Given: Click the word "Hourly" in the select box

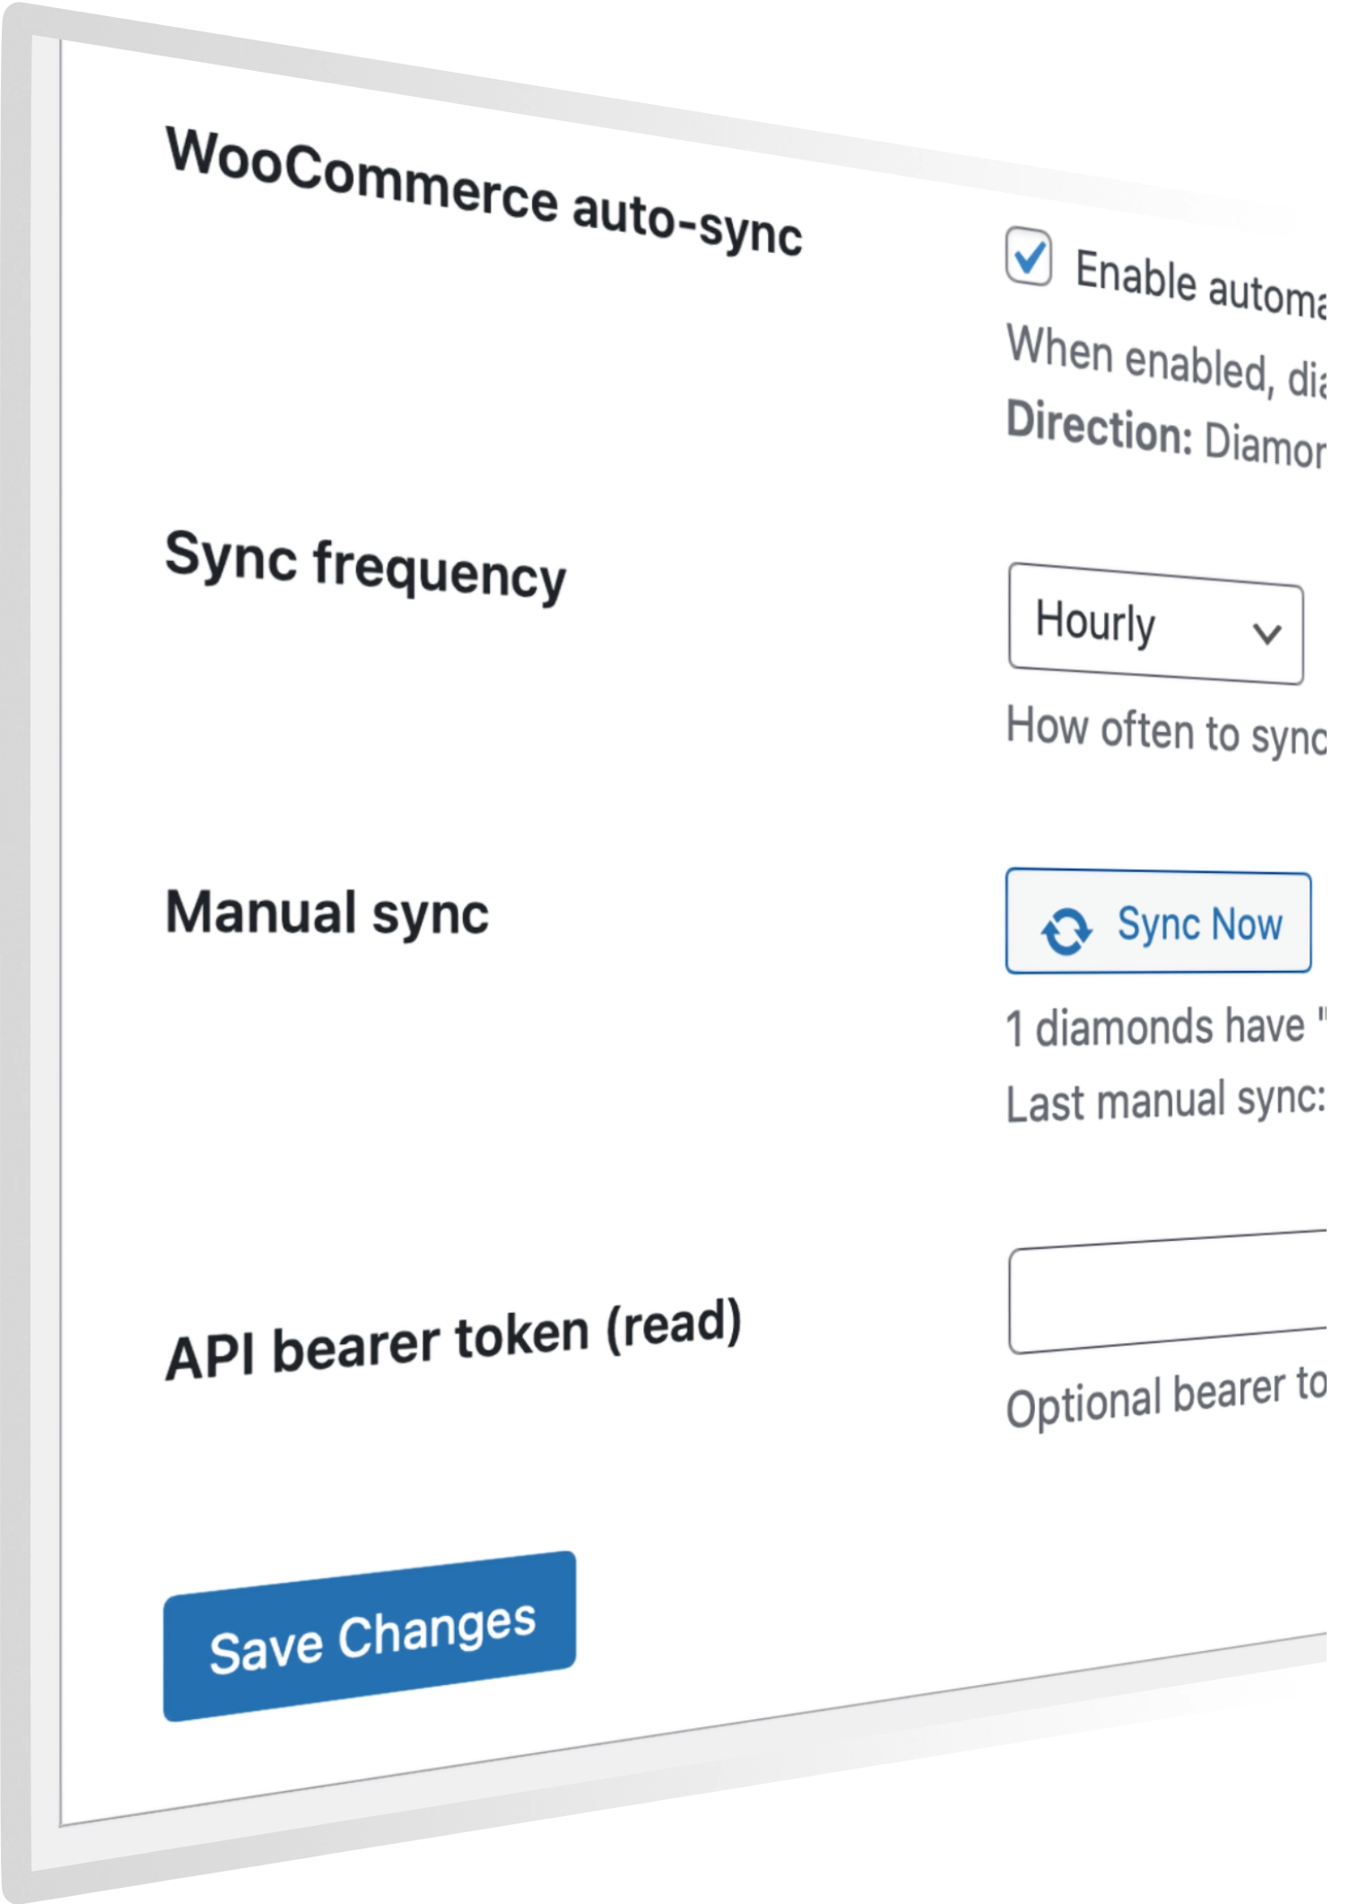Looking at the screenshot, I should click(1095, 621).
